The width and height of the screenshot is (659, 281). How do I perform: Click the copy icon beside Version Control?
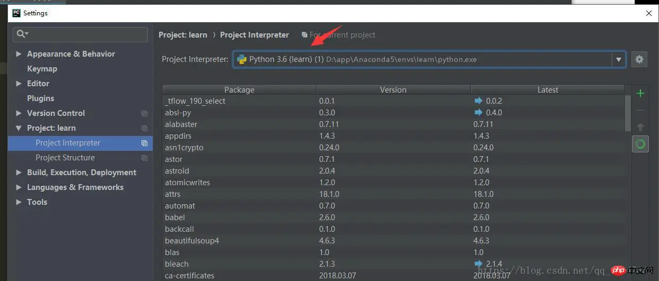tap(144, 113)
